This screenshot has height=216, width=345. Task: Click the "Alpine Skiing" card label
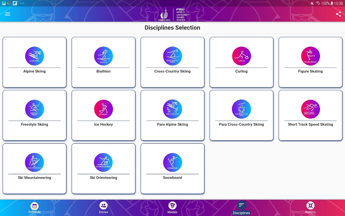34,71
